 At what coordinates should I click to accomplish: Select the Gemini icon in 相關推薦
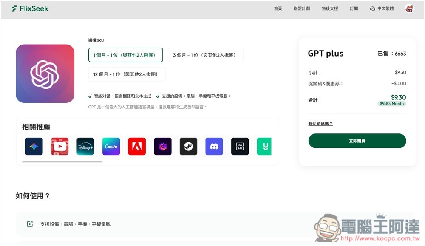[34, 146]
